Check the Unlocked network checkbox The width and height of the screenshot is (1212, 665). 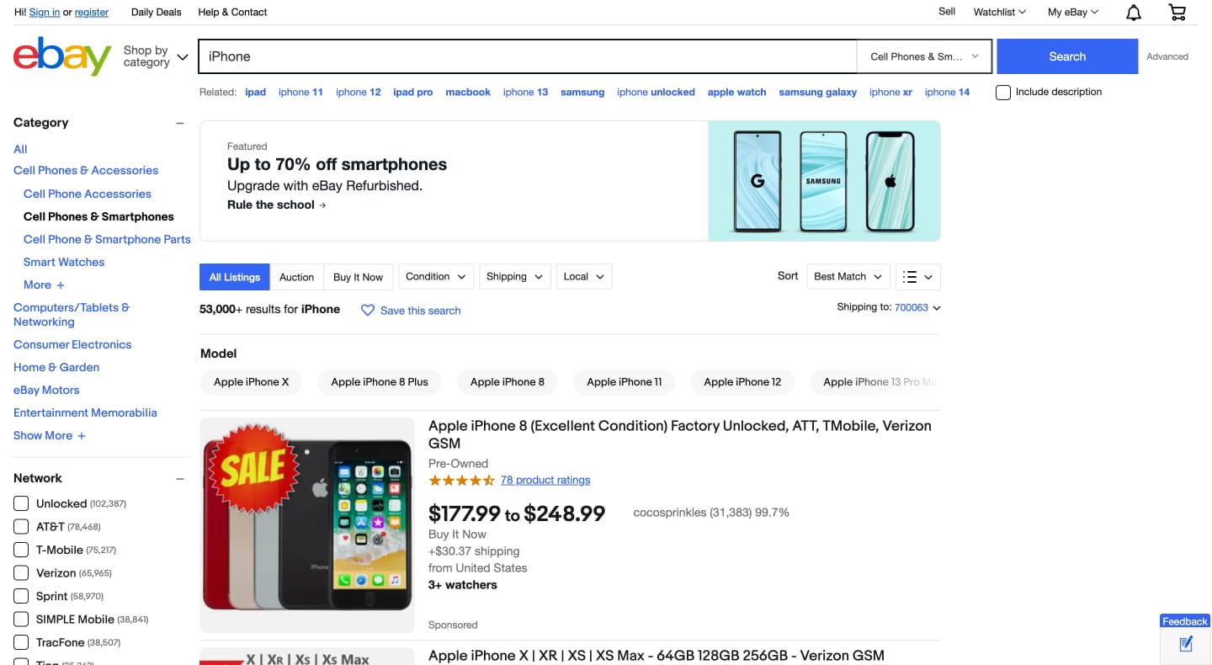pos(21,503)
